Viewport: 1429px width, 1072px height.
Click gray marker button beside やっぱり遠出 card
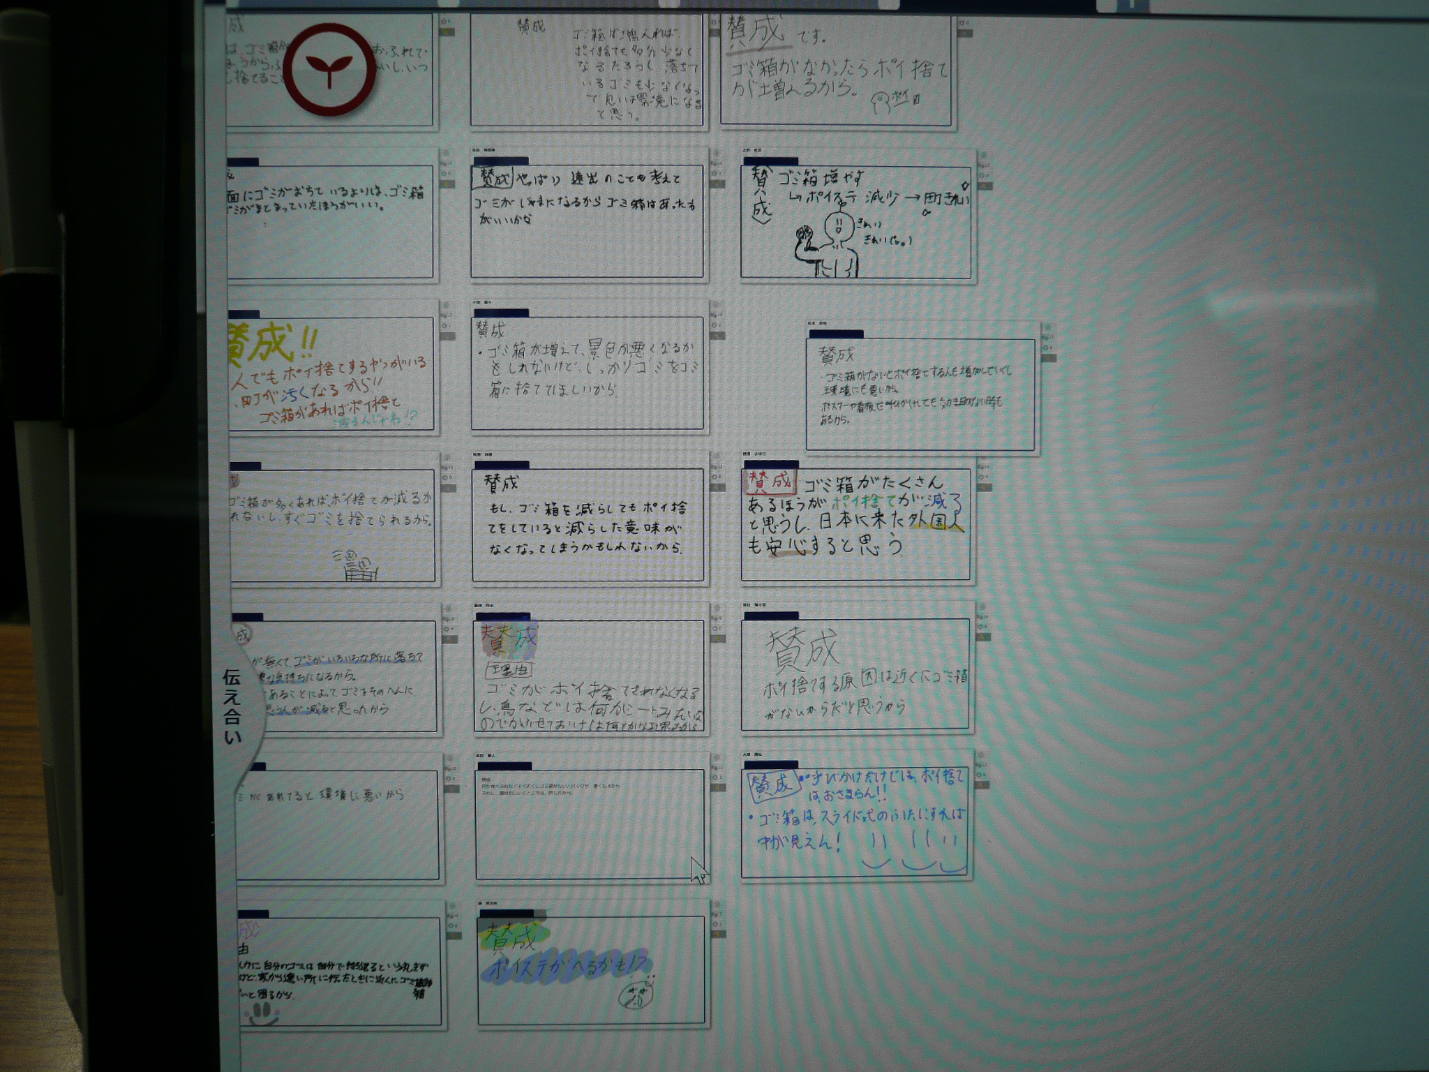[x=717, y=184]
